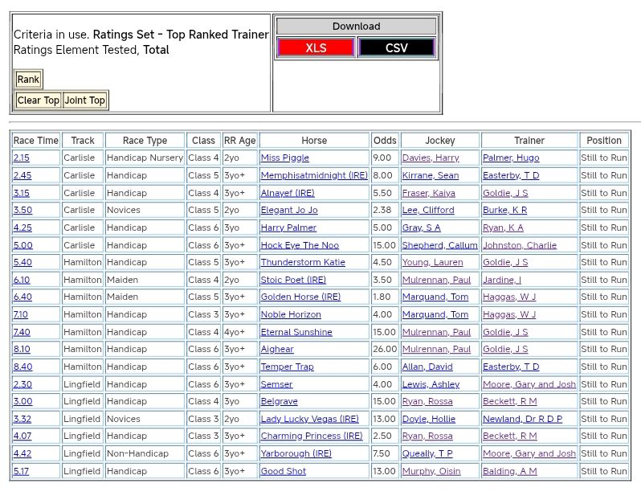This screenshot has height=500, width=641.
Task: Open the 5.40 Hamilton race link
Action: [22, 263]
